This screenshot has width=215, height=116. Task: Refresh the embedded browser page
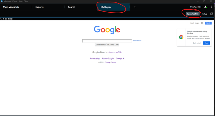6,19
